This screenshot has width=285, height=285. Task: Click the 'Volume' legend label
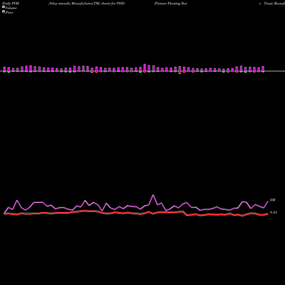[x=11, y=8]
